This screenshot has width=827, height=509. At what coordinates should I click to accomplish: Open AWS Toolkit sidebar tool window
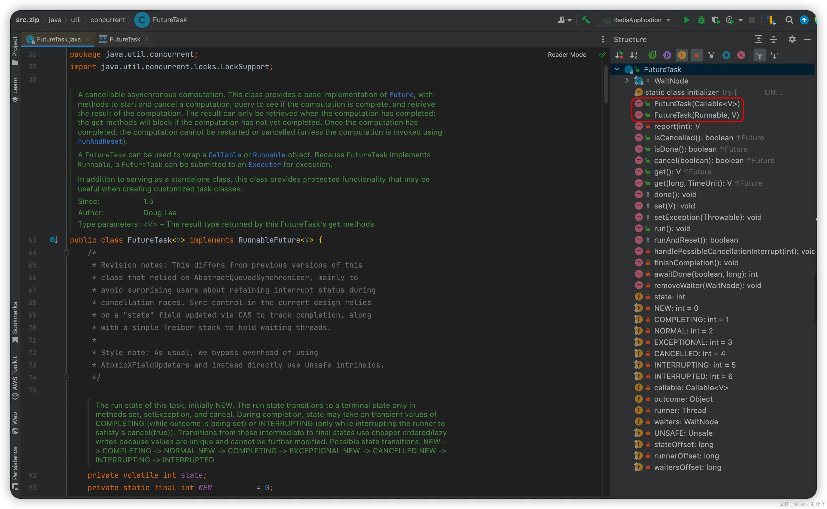tap(15, 378)
